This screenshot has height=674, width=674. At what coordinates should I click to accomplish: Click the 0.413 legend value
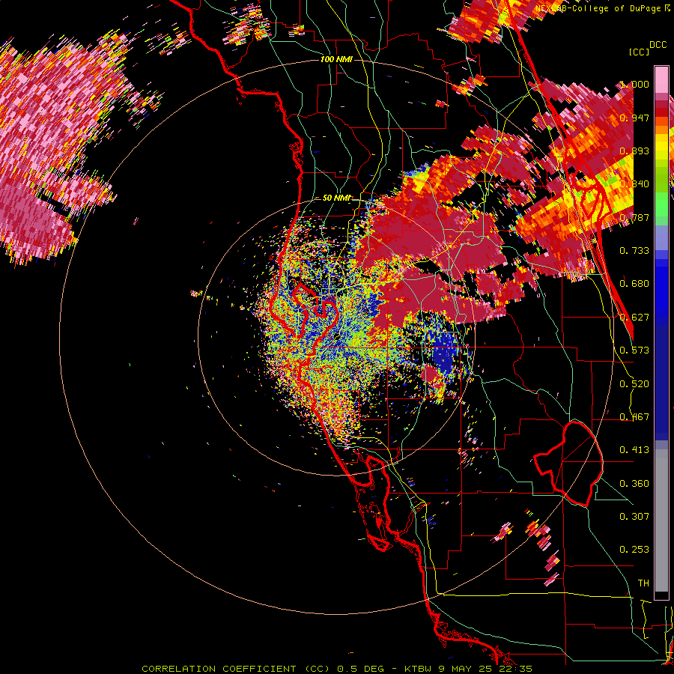point(634,450)
